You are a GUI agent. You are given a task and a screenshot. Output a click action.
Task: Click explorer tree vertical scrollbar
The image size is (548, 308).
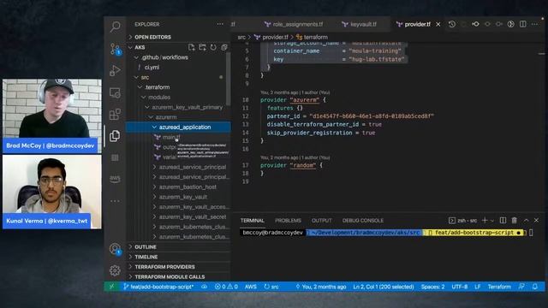[229, 79]
